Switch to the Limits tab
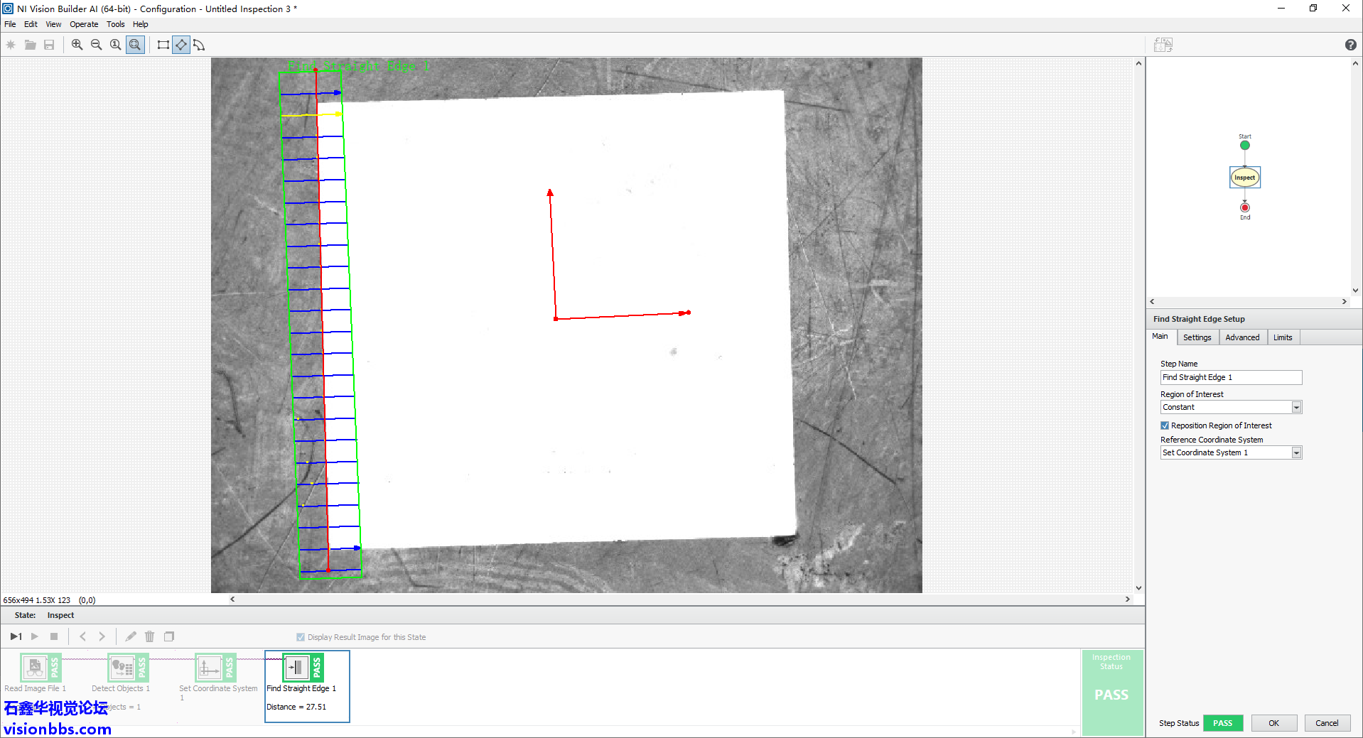This screenshot has height=738, width=1363. (x=1282, y=337)
